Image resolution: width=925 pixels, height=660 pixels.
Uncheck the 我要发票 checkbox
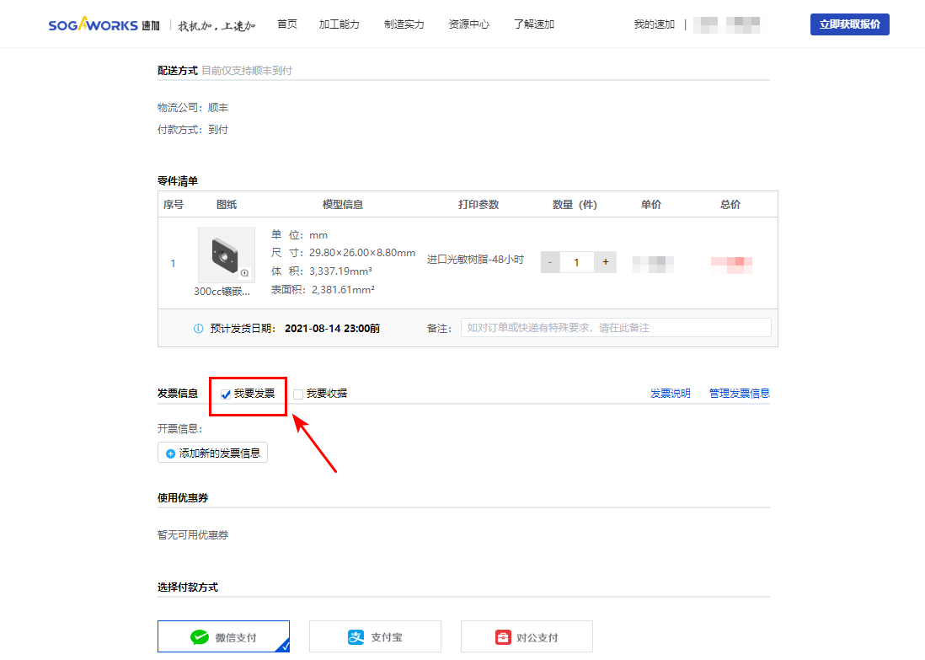click(x=226, y=394)
